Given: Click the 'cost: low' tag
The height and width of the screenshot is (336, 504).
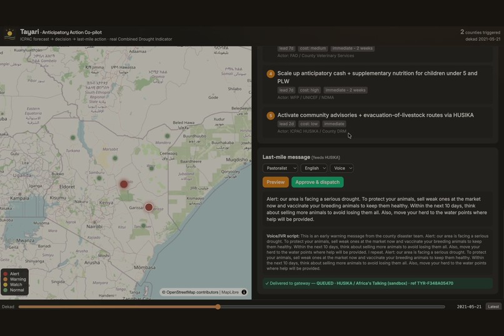Looking at the screenshot, I should (x=308, y=124).
